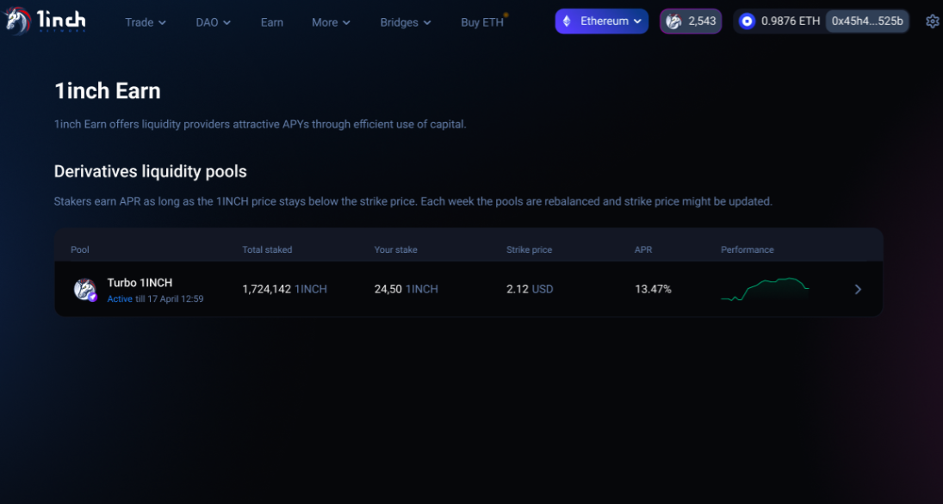The width and height of the screenshot is (943, 504).
Task: Expand the Trade menu
Action: click(146, 22)
